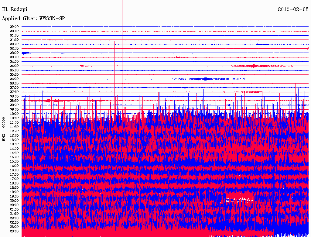Viewport: 311px width, 237px height.
Task: Select the 05:30 time label
Action: [14, 75]
